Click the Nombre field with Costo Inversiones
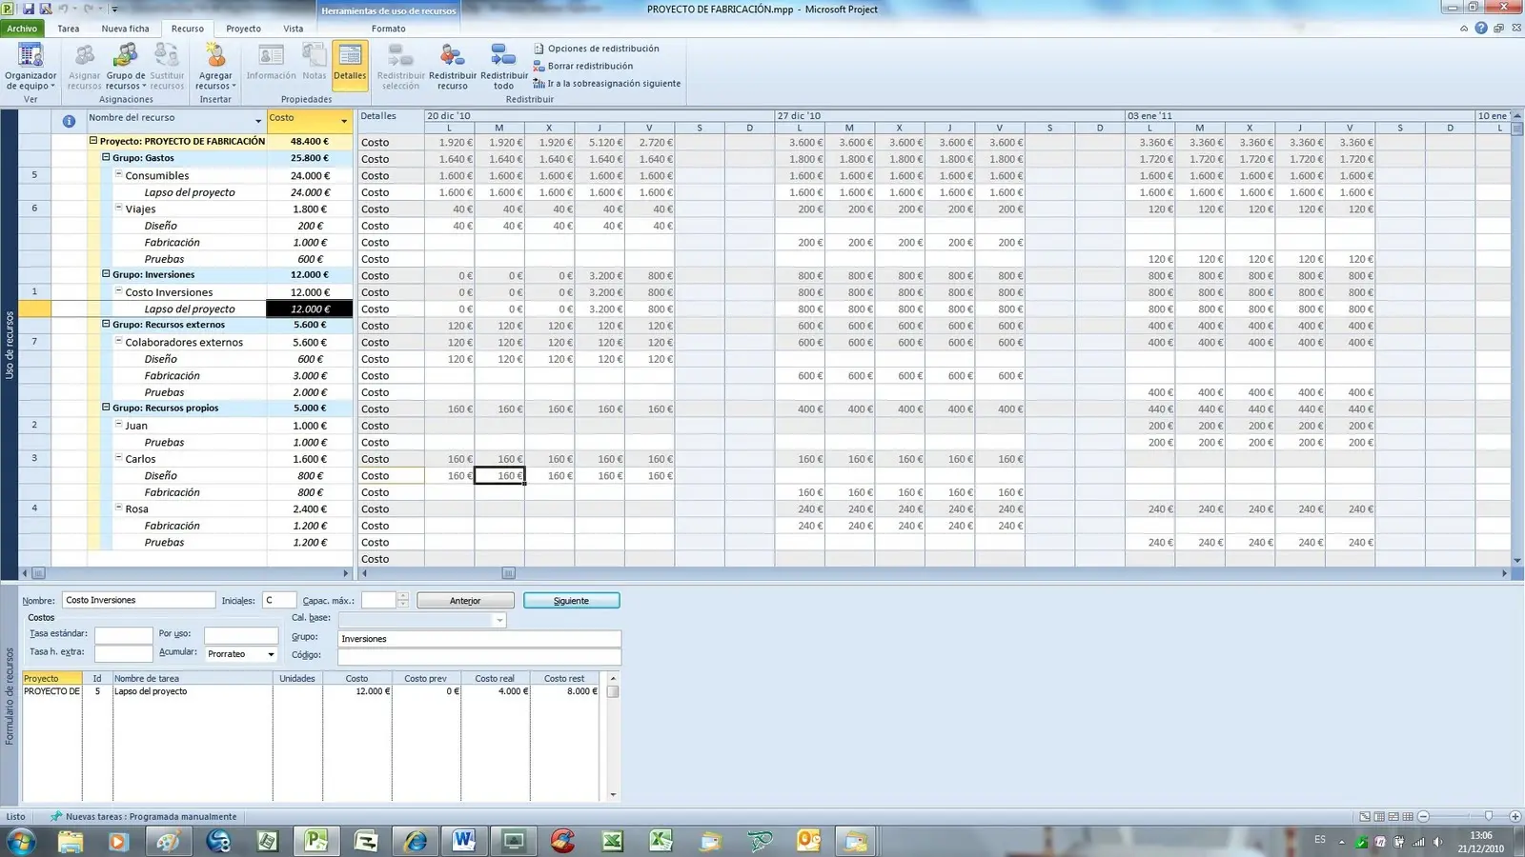 (139, 600)
